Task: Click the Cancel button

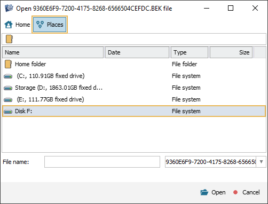Action: coord(246,192)
